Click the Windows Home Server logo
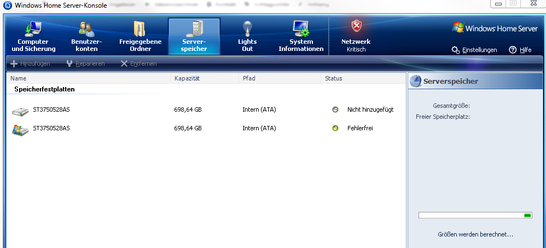 495,28
